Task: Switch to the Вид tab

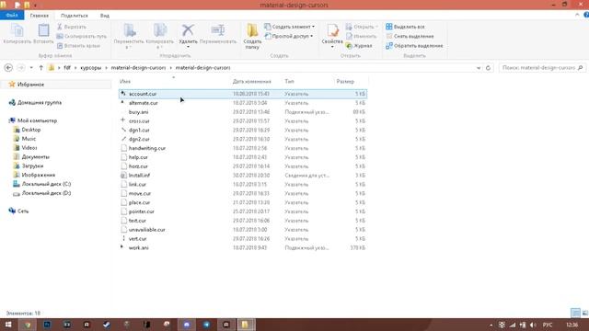Action: pos(104,16)
